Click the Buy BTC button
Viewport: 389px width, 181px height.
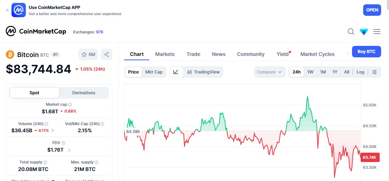[x=366, y=52]
